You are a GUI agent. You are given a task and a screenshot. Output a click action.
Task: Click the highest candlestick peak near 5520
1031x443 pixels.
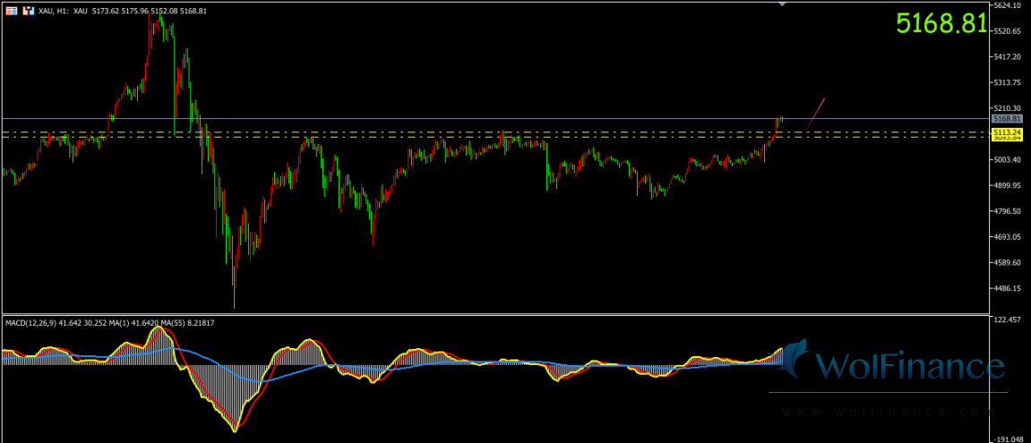(159, 16)
